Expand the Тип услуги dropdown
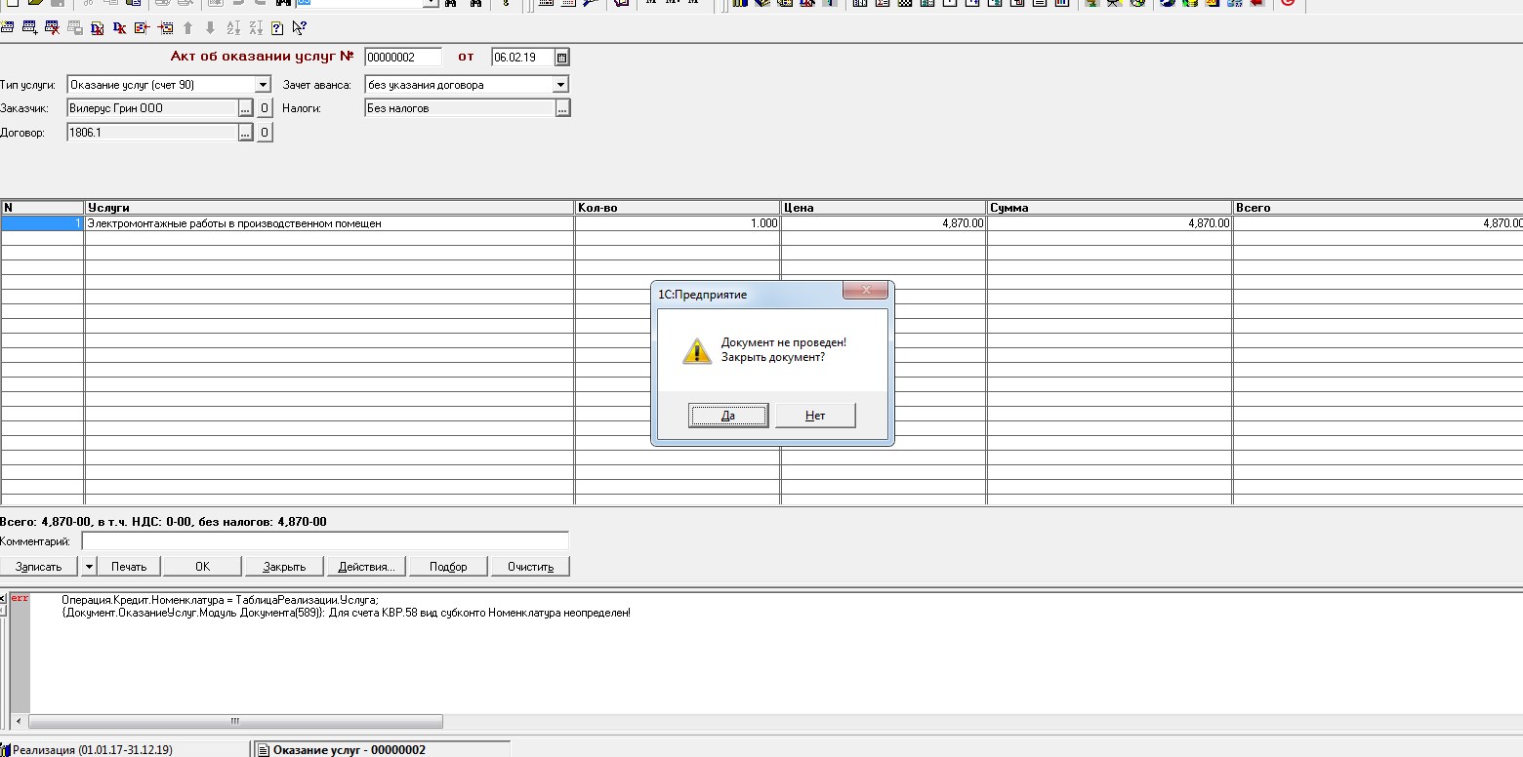 pos(262,85)
